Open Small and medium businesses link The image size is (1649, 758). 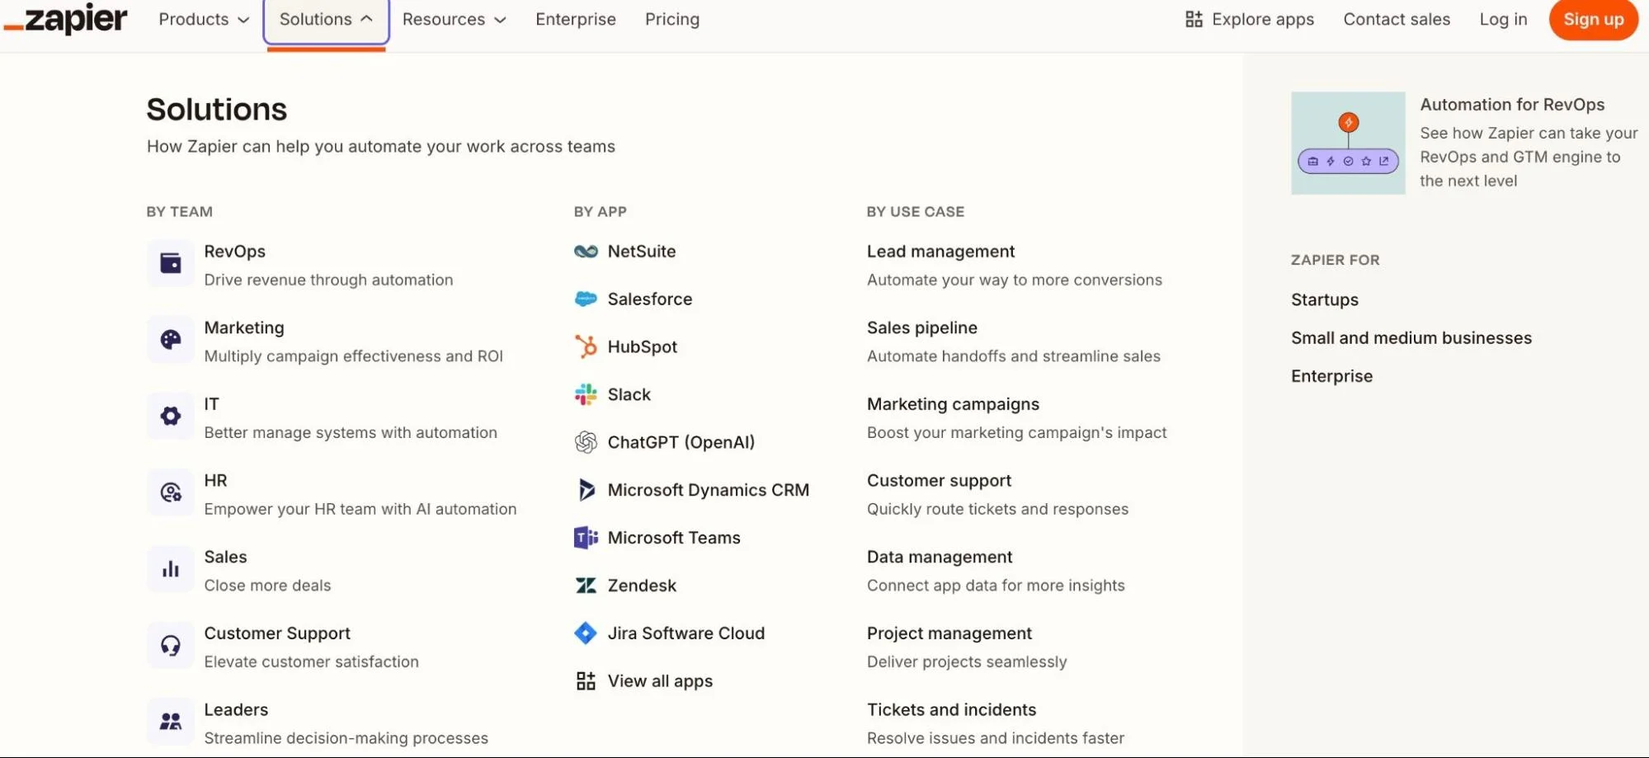click(x=1411, y=338)
